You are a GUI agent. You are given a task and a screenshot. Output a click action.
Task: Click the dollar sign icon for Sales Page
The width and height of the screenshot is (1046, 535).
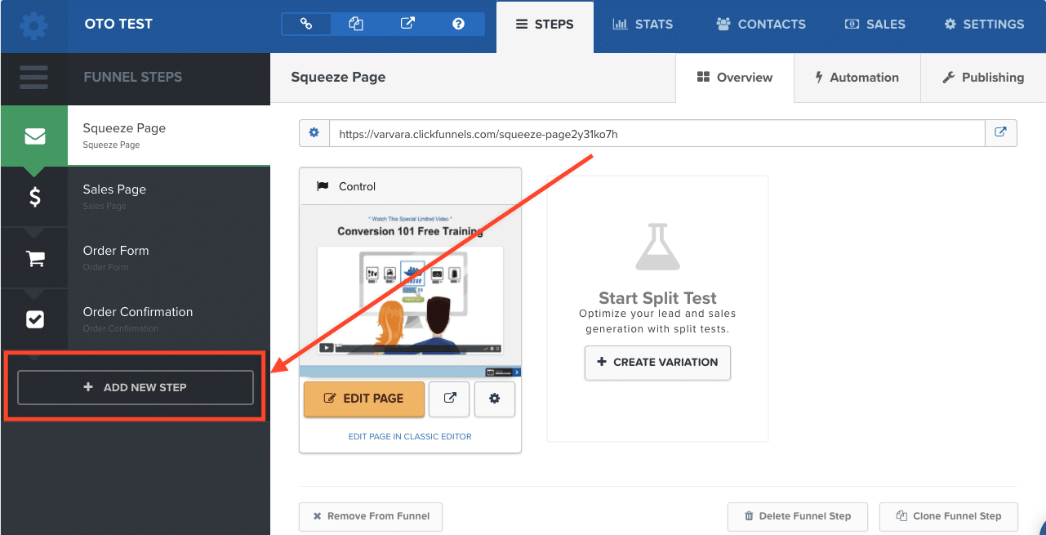click(x=34, y=197)
